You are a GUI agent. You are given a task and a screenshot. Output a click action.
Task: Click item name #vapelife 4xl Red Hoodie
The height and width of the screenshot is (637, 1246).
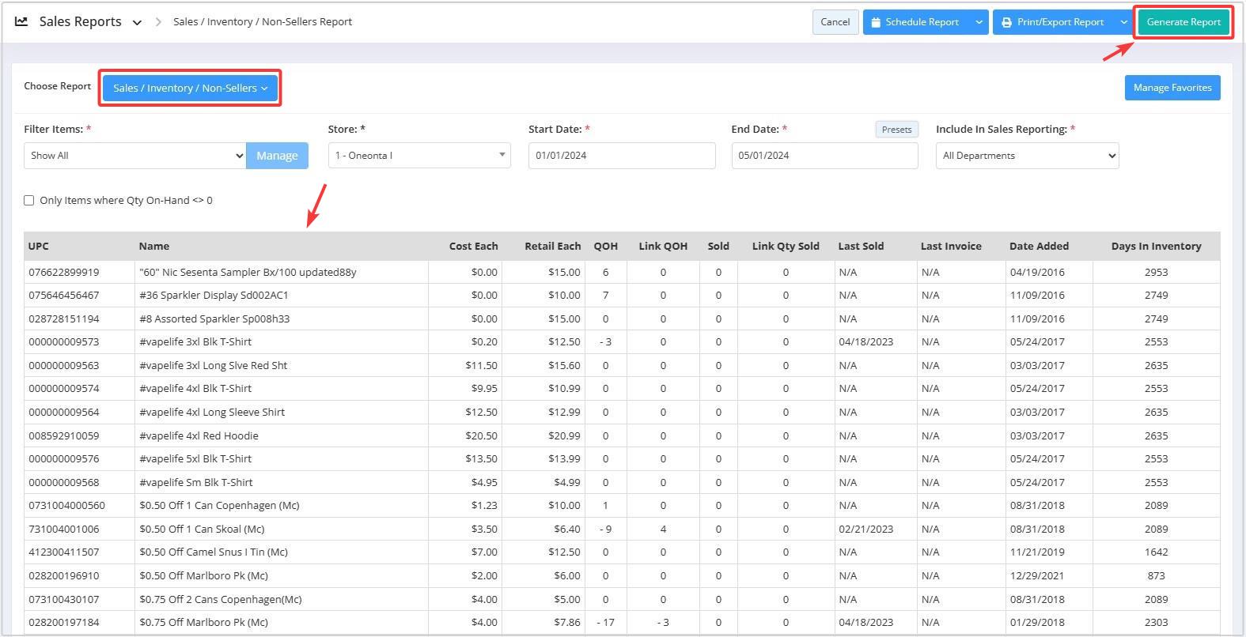click(199, 436)
